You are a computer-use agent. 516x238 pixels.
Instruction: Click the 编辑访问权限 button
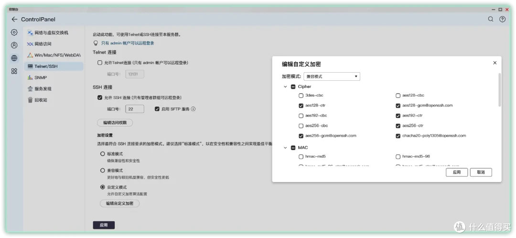115,122
